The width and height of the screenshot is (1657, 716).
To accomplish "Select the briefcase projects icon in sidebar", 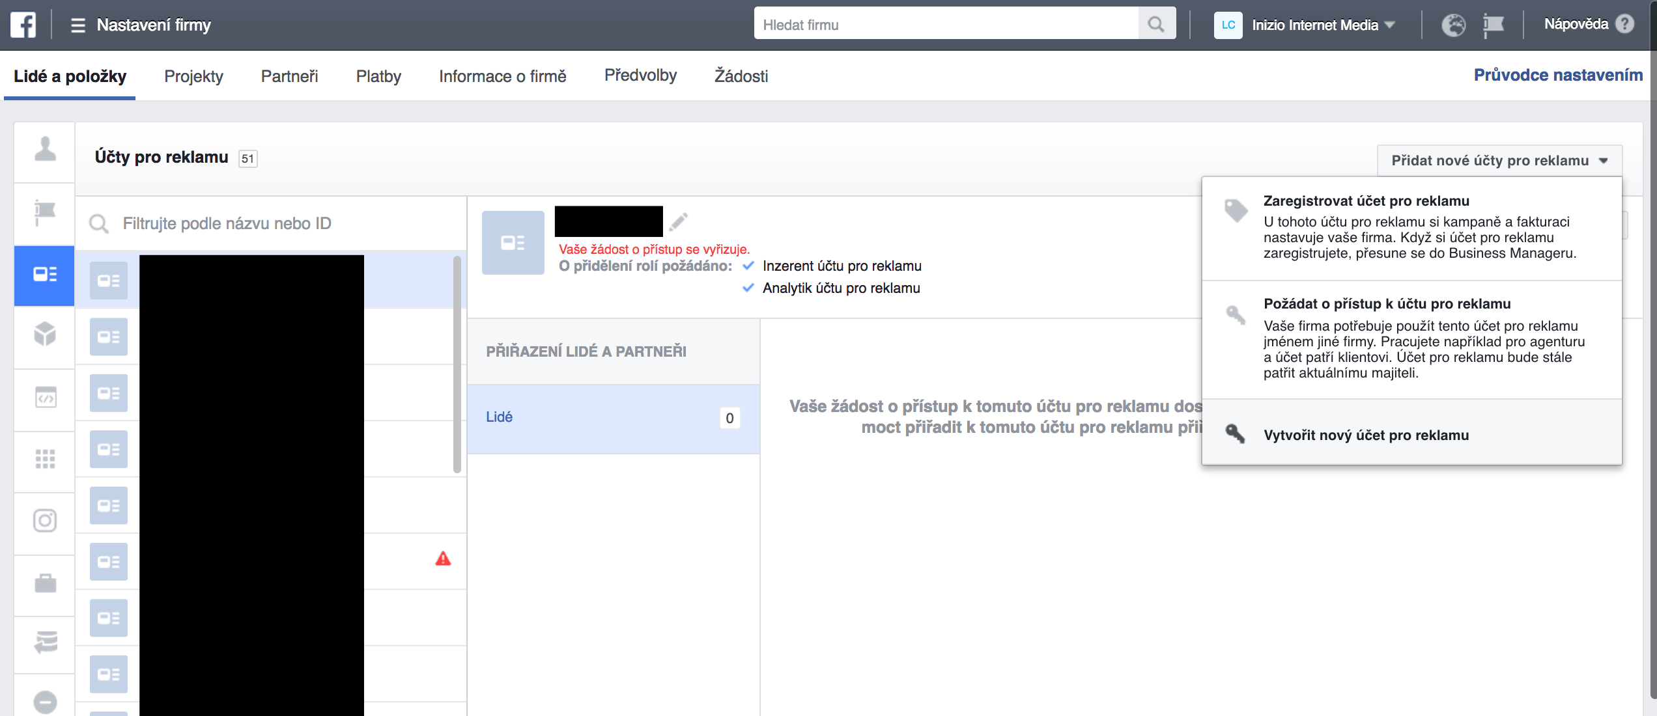I will click(45, 583).
